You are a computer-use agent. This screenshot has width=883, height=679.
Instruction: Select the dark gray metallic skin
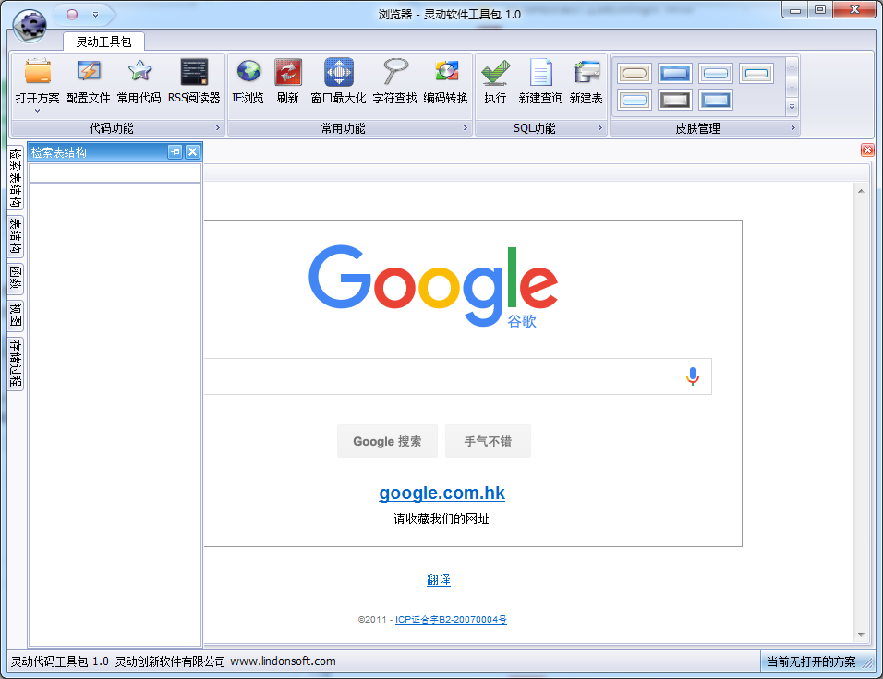point(674,101)
